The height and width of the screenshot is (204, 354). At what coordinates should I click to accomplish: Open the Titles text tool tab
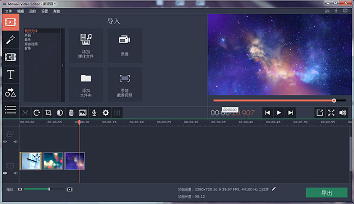pos(10,75)
